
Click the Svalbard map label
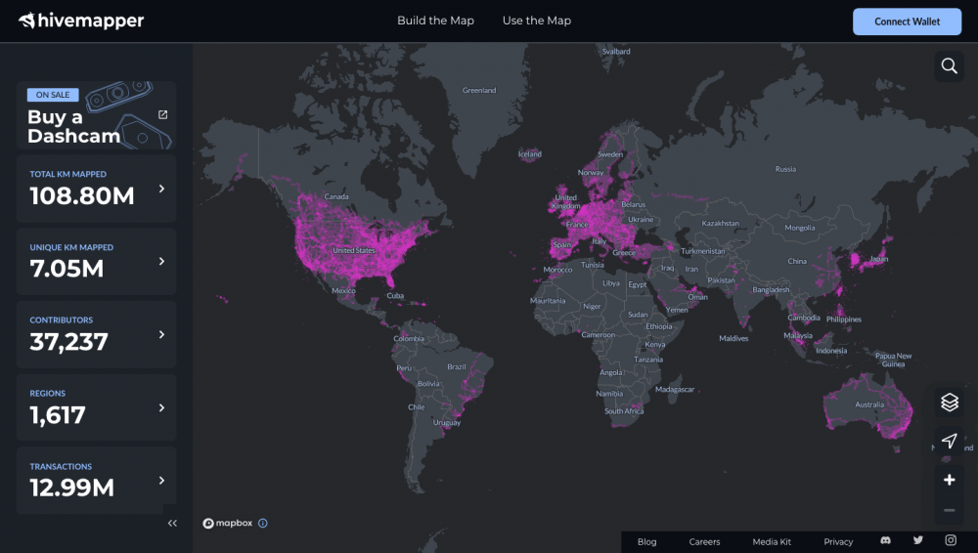point(616,52)
